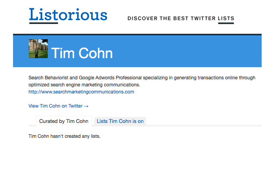Image resolution: width=264 pixels, height=172 pixels.
Task: Click the word DISCOVER in the tagline
Action: click(142, 18)
